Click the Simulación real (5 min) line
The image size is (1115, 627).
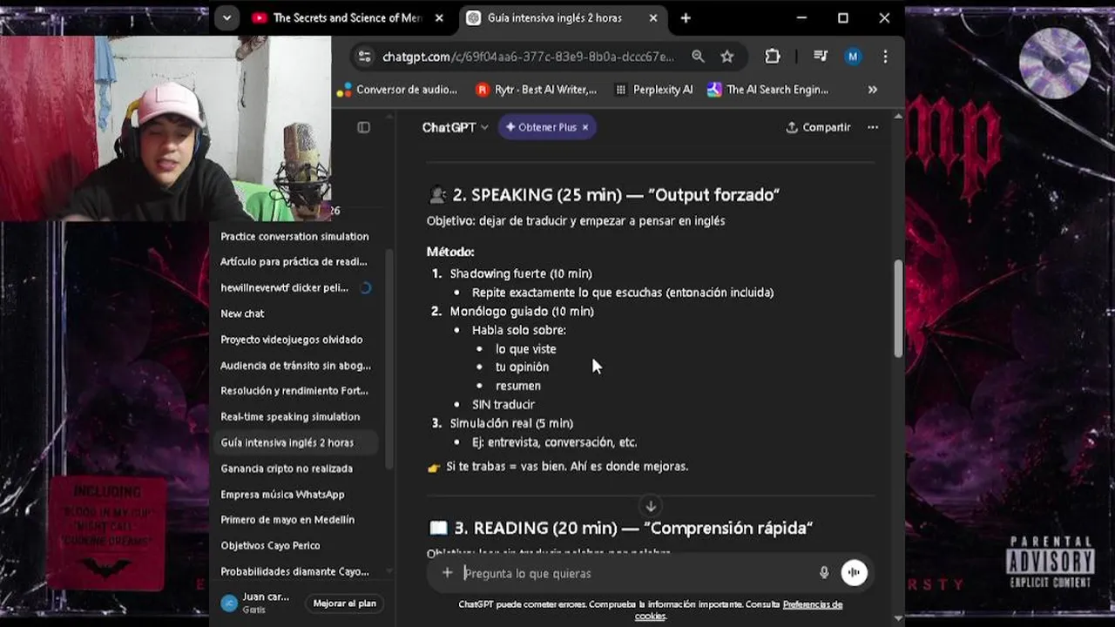coord(511,423)
